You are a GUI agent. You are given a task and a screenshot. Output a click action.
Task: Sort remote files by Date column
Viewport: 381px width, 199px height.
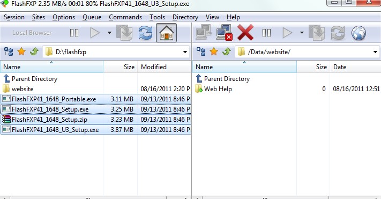point(355,67)
